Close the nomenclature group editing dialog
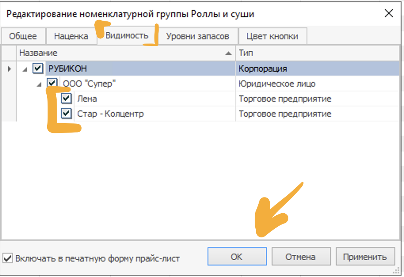The width and height of the screenshot is (404, 277). click(x=389, y=13)
